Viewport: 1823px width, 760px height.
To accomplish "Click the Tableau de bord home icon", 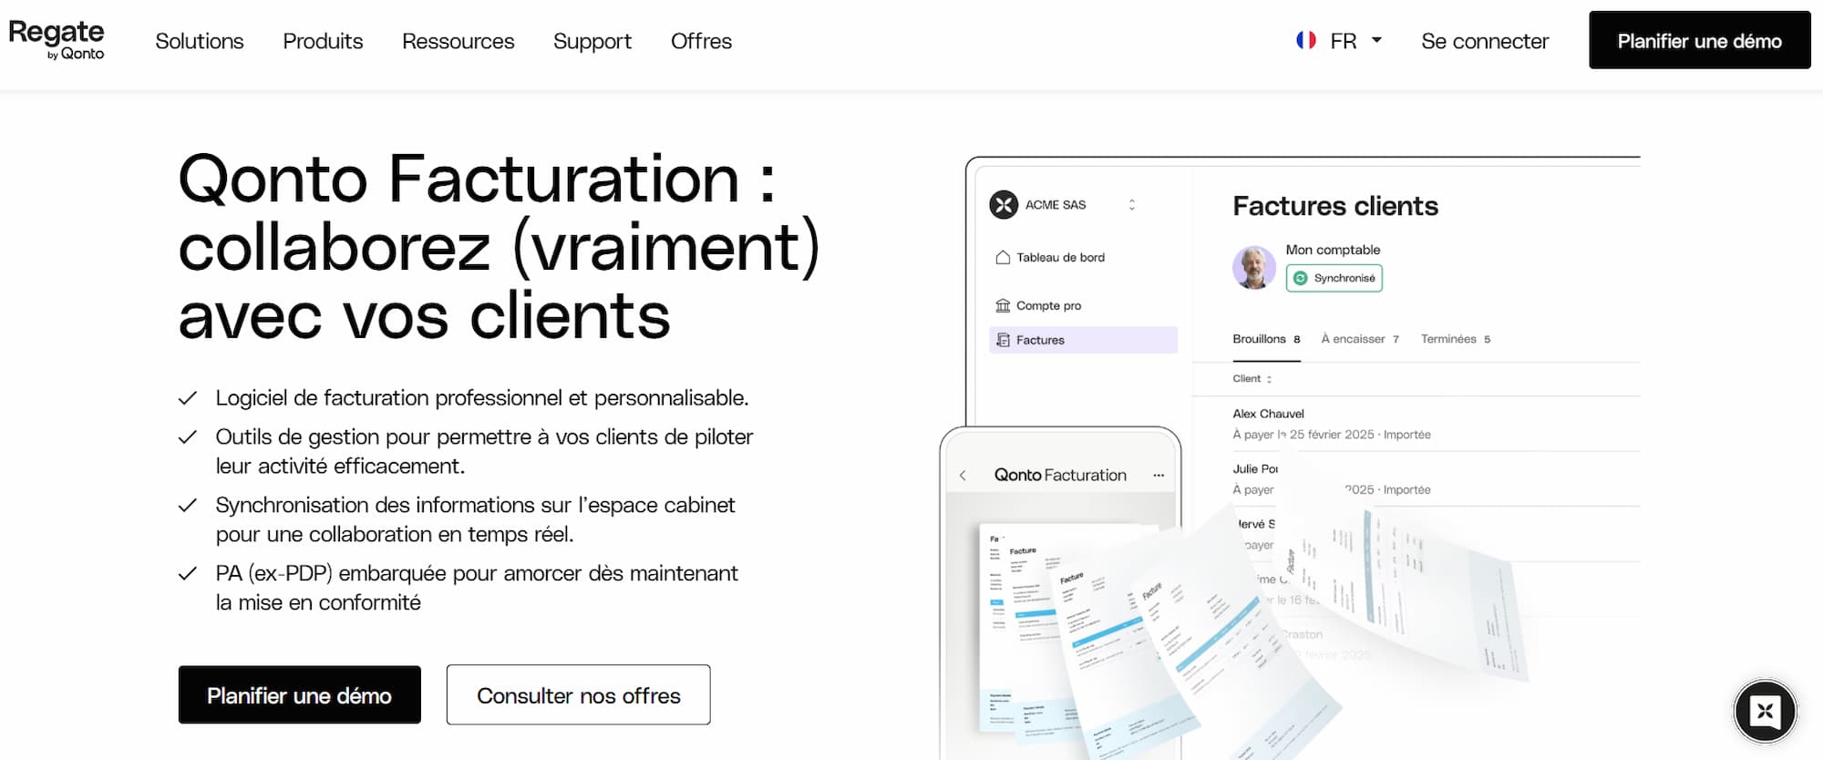I will coord(1003,258).
